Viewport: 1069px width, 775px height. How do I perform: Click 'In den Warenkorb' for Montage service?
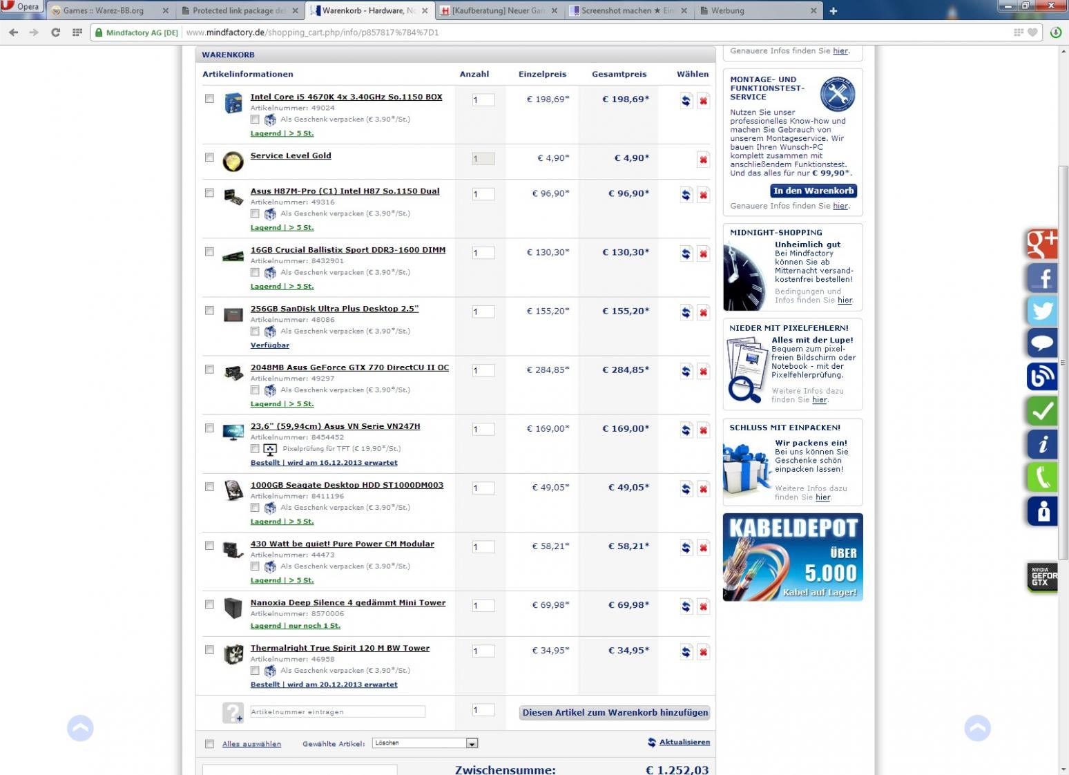[813, 191]
